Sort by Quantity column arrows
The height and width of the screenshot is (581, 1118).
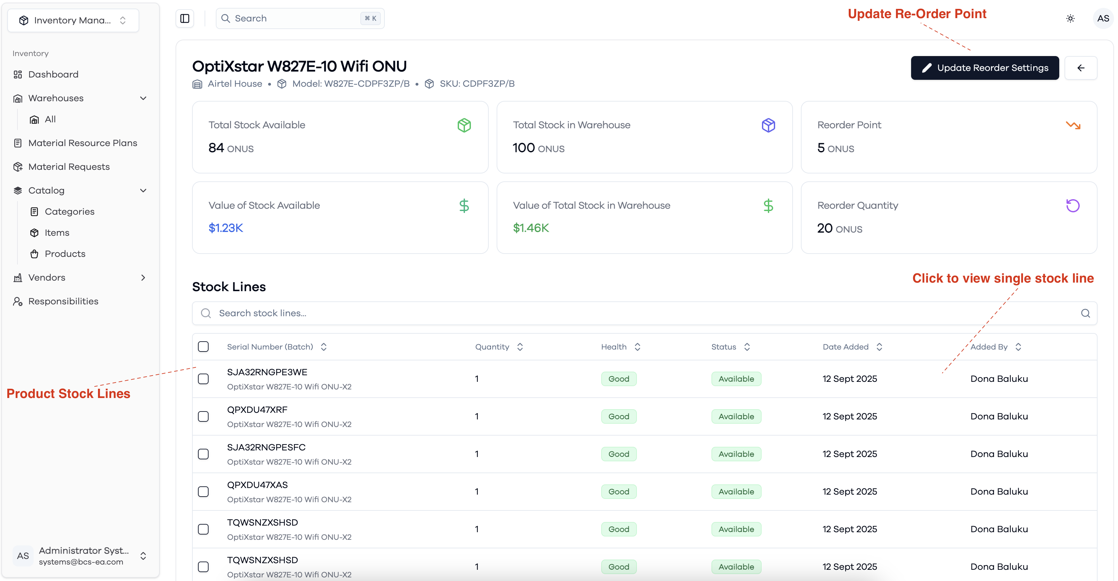pos(519,347)
